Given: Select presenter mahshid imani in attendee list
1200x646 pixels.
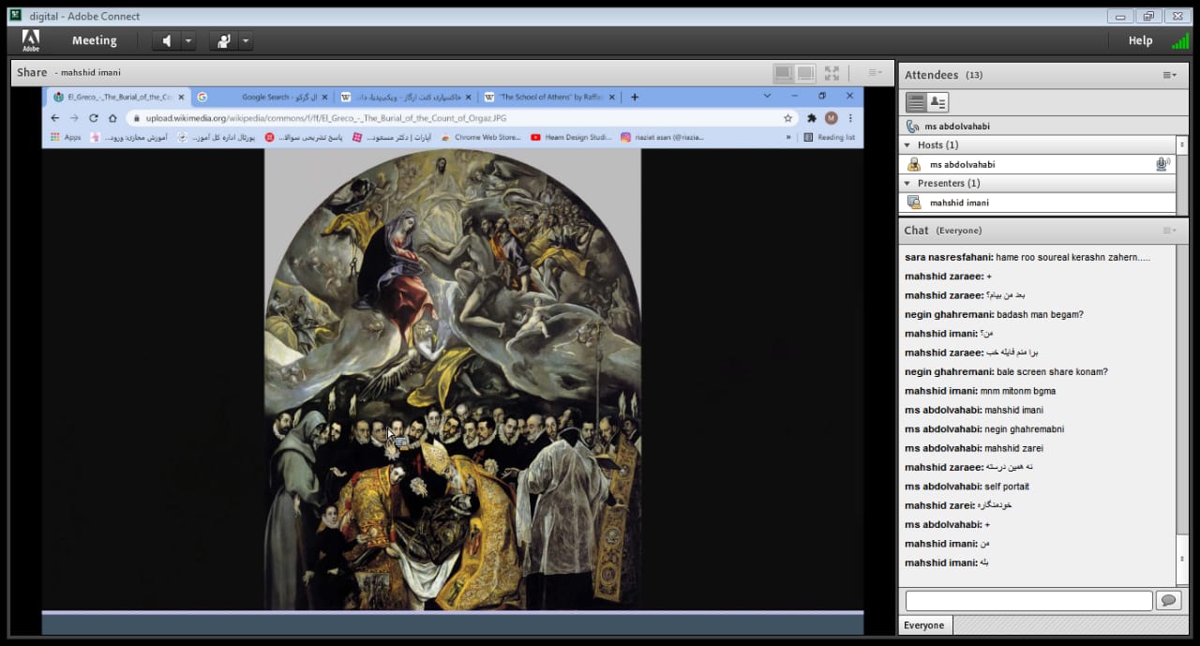Looking at the screenshot, I should (1037, 203).
